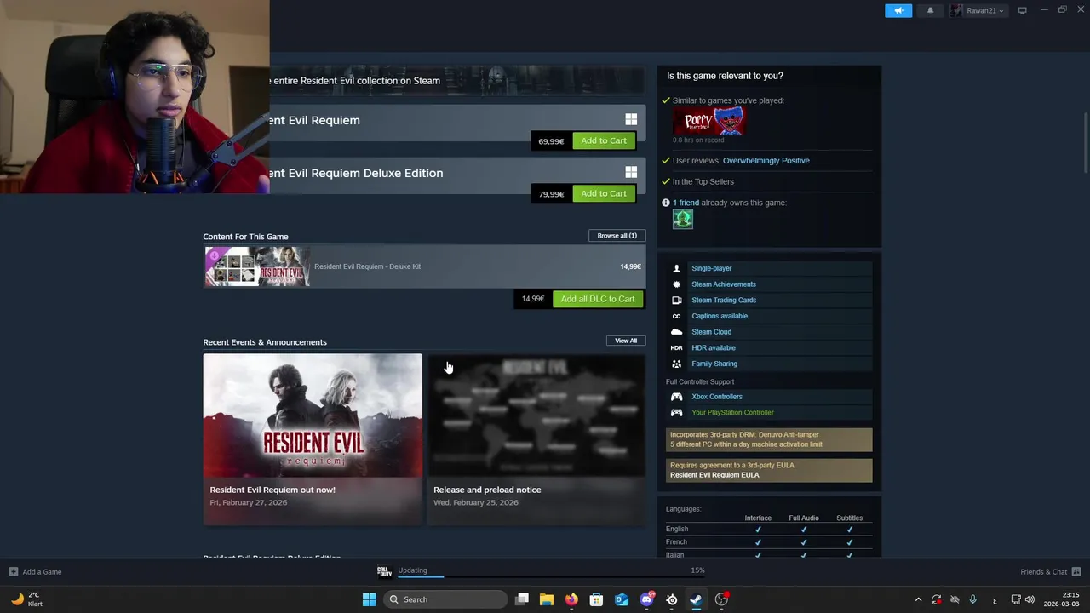Click the Steam Achievements icon
1090x613 pixels.
tap(676, 284)
